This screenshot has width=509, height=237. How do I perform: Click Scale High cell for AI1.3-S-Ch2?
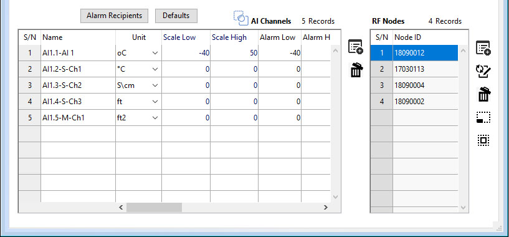point(234,85)
